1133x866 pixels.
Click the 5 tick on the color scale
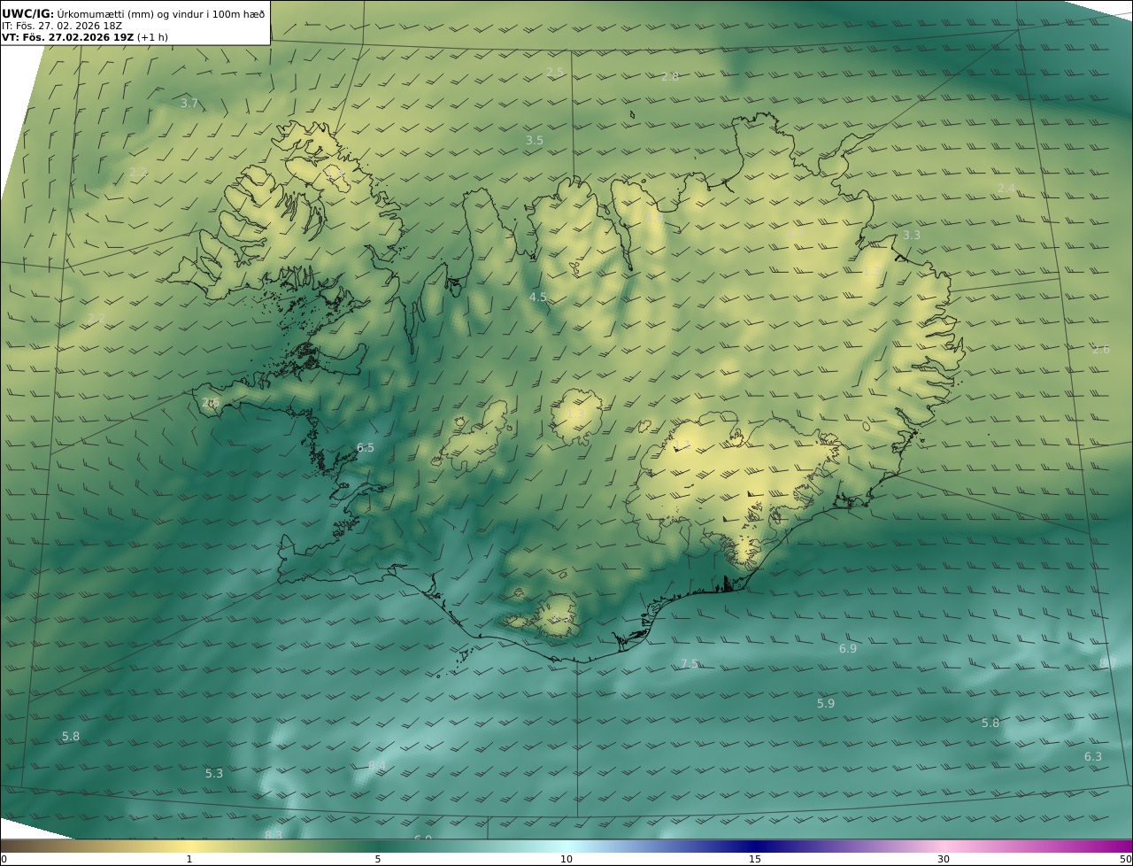[378, 860]
